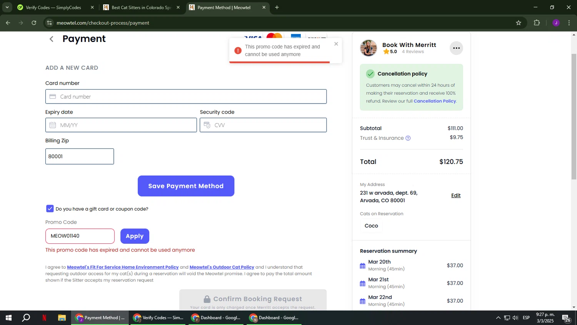The height and width of the screenshot is (325, 577).
Task: View site information icon in address bar
Action: coord(49,23)
